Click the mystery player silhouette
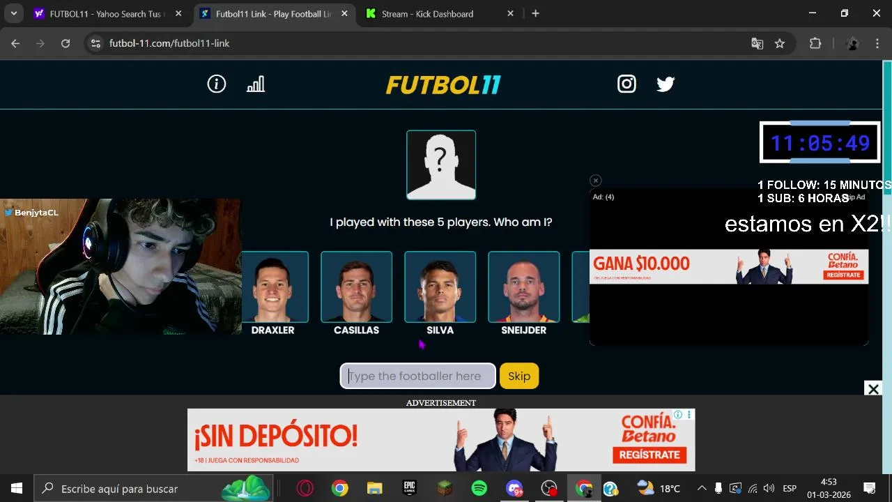The width and height of the screenshot is (892, 502). tap(441, 165)
